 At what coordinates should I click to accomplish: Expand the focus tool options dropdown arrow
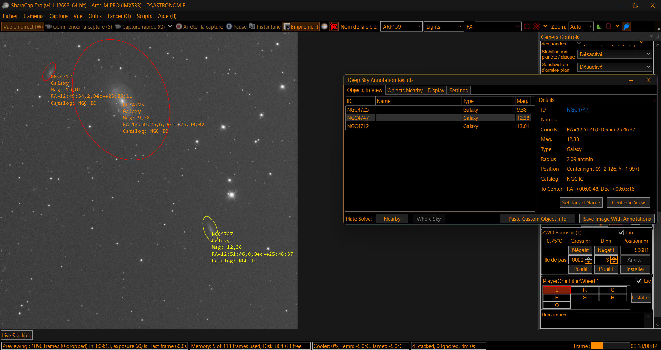point(617,26)
